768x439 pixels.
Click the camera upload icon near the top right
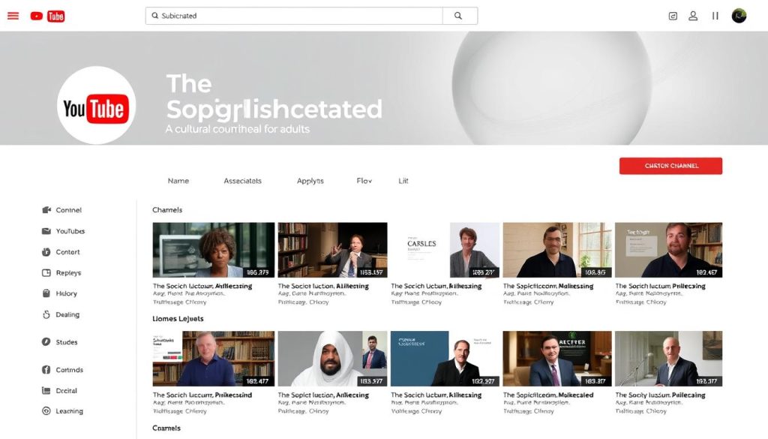coord(671,14)
